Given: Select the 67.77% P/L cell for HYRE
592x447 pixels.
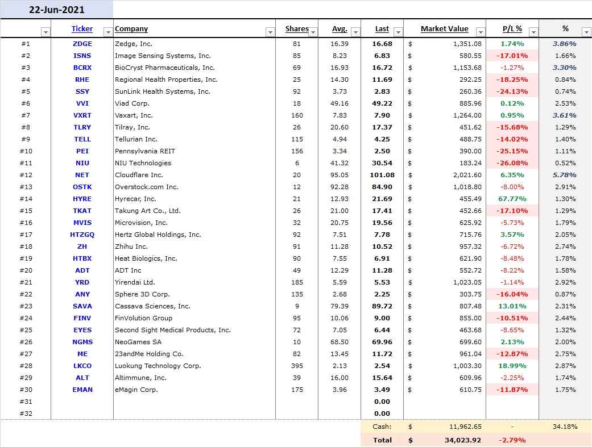Looking at the screenshot, I should [x=512, y=199].
